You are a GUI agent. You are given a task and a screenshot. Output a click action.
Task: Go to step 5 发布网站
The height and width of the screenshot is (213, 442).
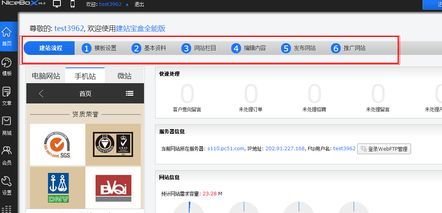[299, 48]
